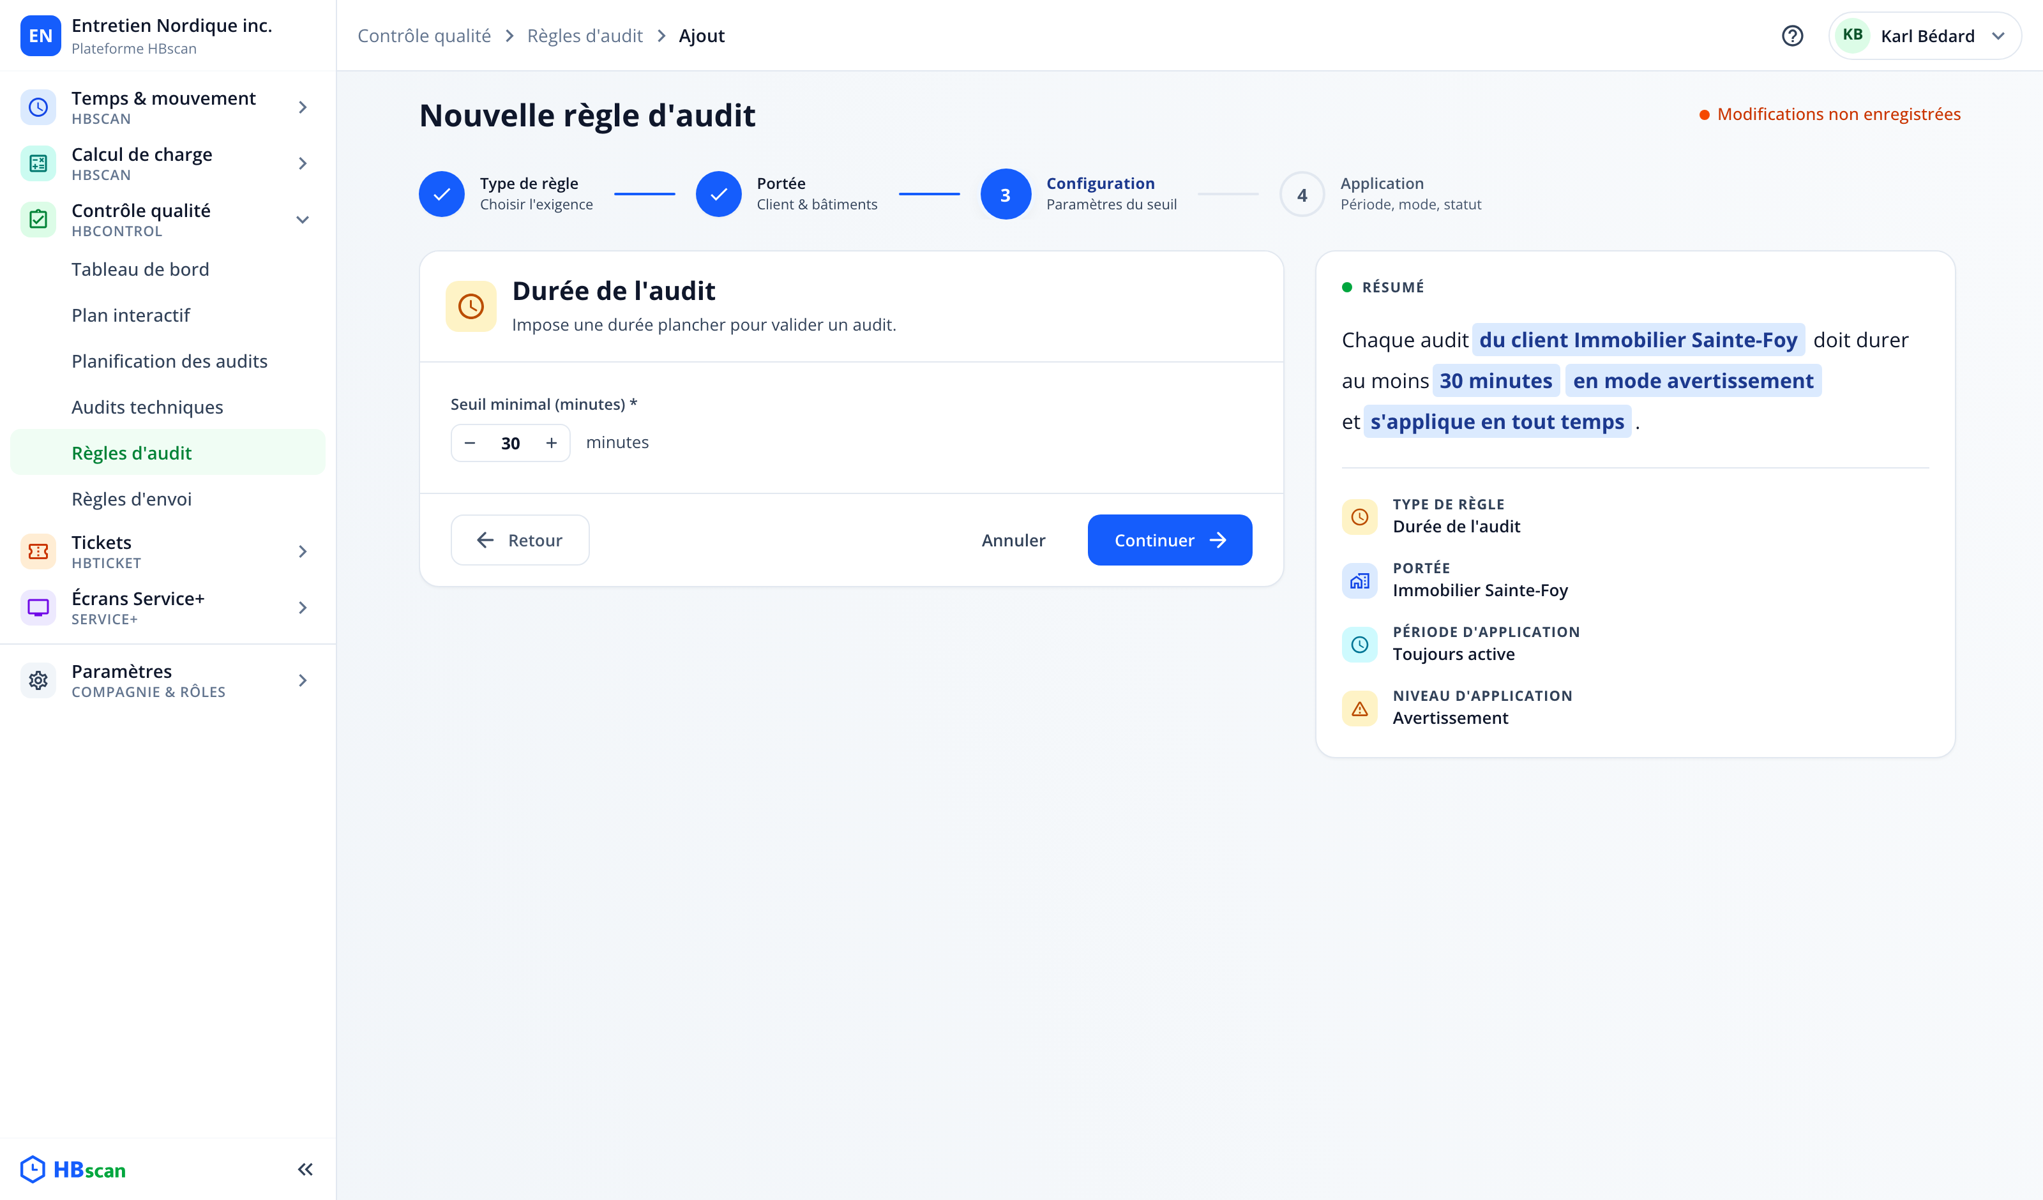Open Règles d'envoi
This screenshot has width=2043, height=1200.
click(168, 499)
